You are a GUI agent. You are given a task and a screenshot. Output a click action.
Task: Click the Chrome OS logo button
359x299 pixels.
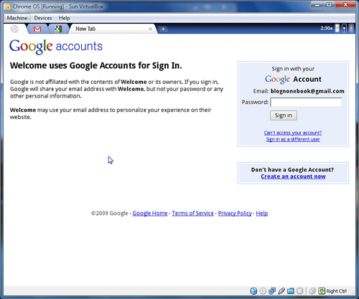coord(14,29)
